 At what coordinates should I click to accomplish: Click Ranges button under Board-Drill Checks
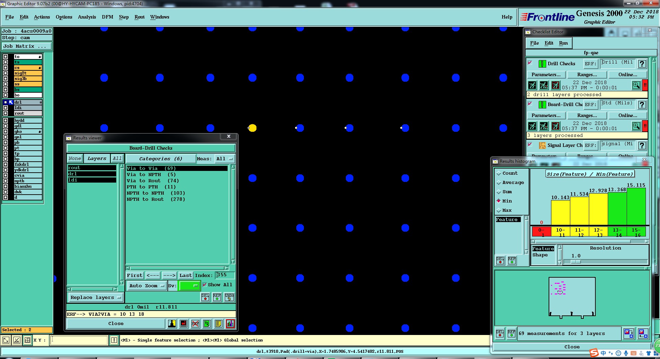[x=587, y=116]
